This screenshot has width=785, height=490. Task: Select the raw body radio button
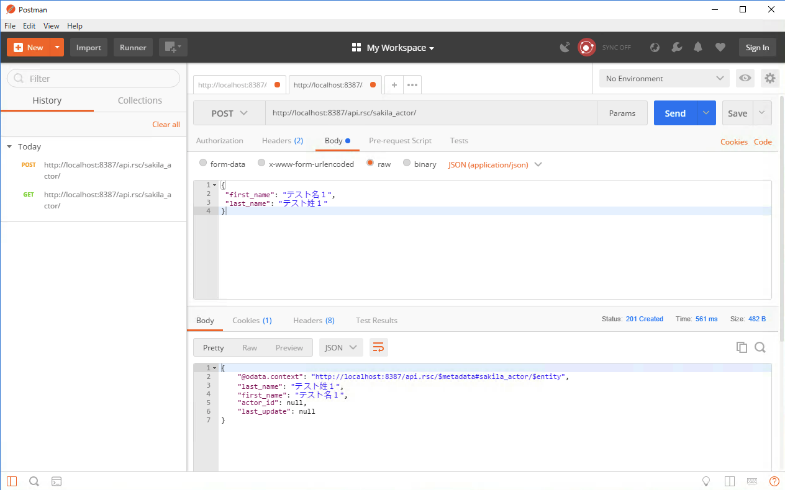[x=370, y=163]
